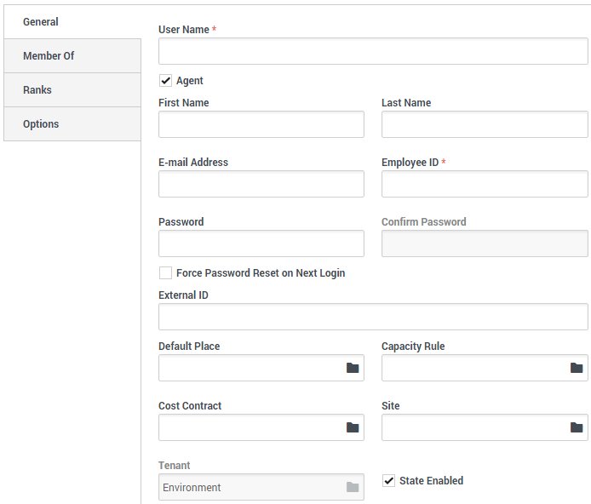The width and height of the screenshot is (591, 504).
Task: Open folder browser for Cost Contract
Action: click(x=353, y=427)
